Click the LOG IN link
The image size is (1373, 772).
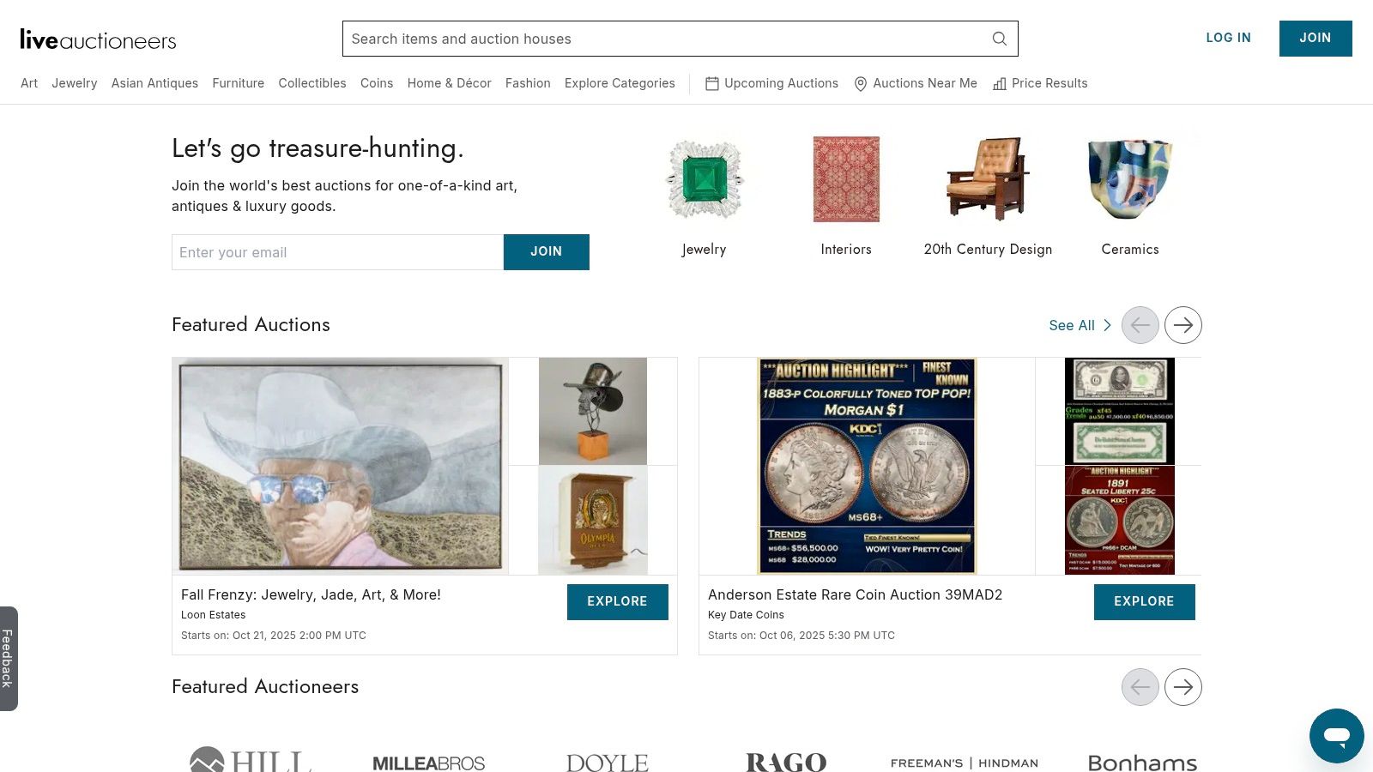tap(1228, 38)
